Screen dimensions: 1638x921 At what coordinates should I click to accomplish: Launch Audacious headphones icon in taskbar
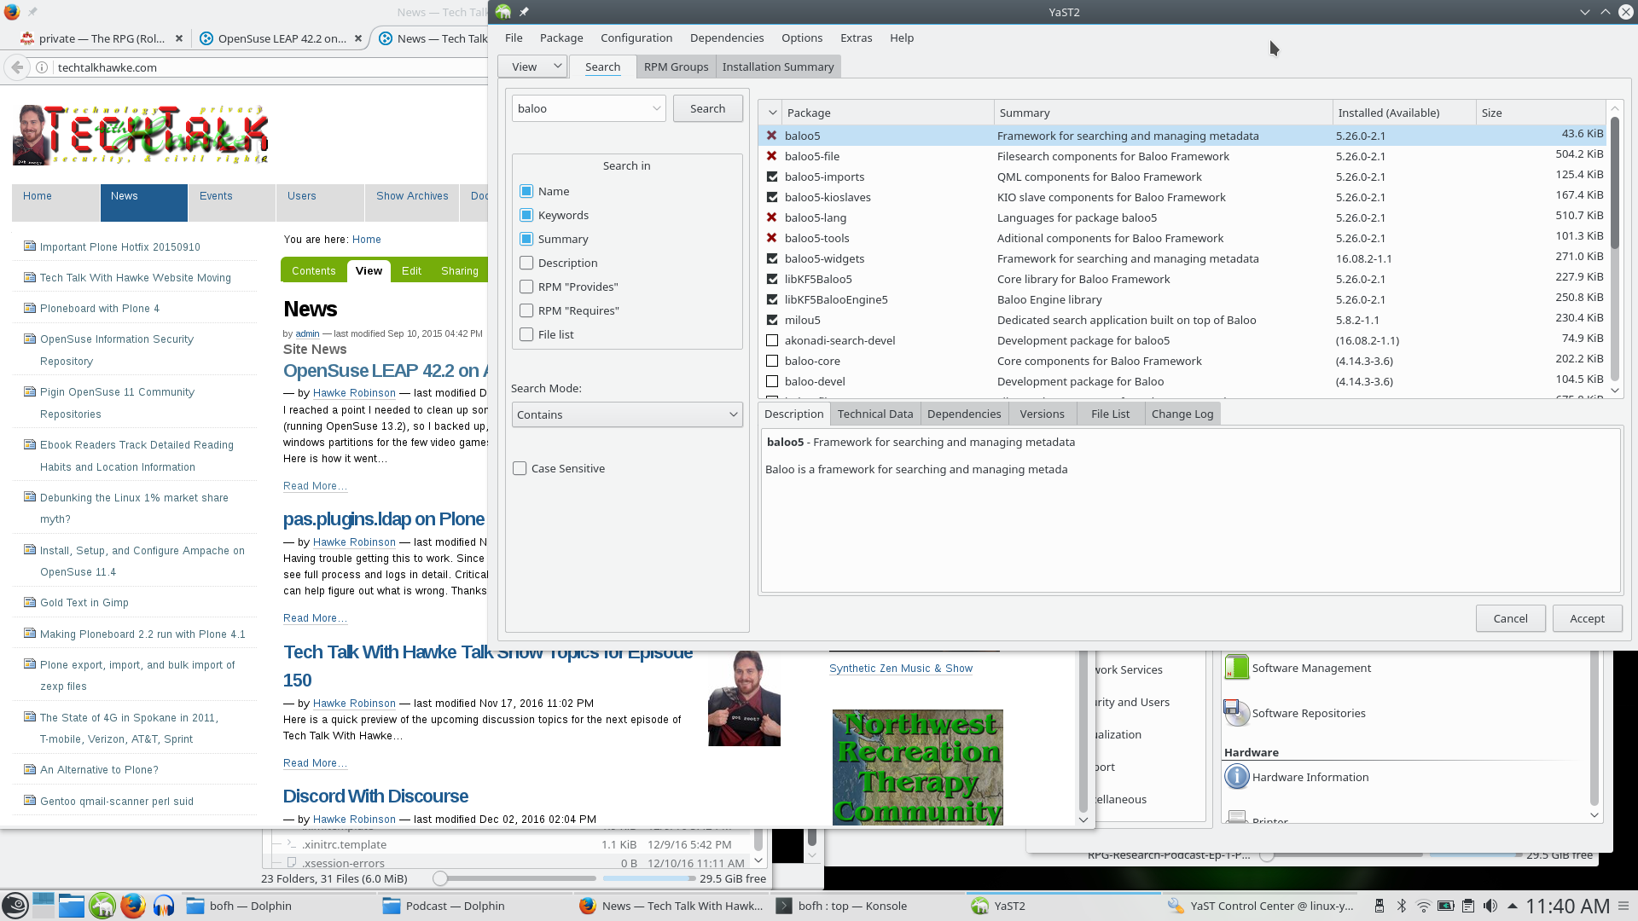pyautogui.click(x=164, y=906)
